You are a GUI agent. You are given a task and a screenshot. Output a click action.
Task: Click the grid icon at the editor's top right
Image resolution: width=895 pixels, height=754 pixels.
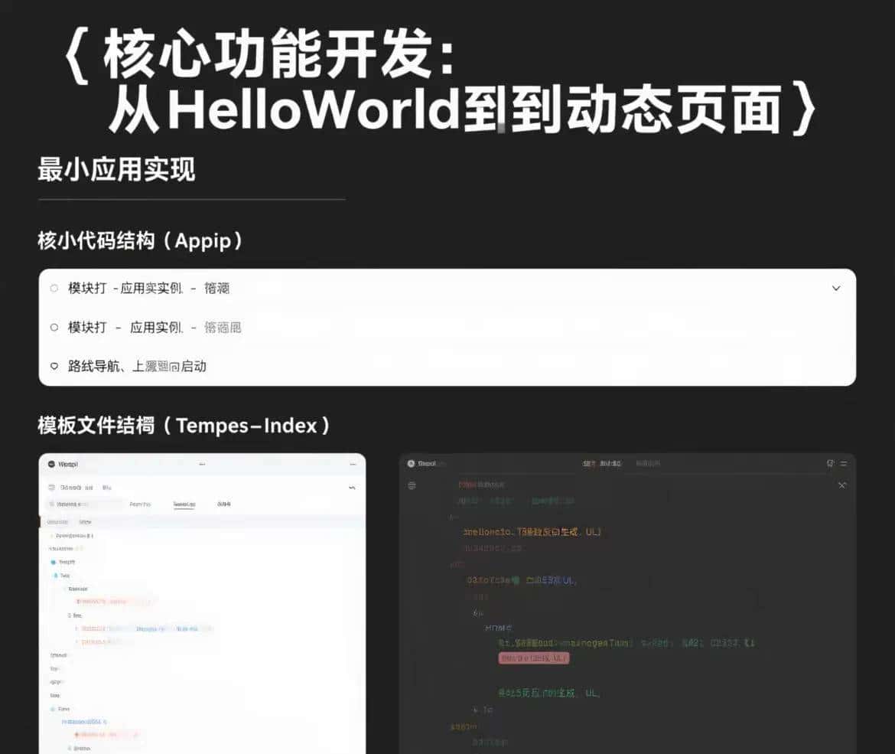829,462
